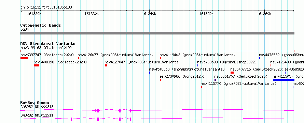The image size is (304, 123).
Task: Open the nsv6408398 (Sedlazeck2020) label
Action: tap(60, 62)
